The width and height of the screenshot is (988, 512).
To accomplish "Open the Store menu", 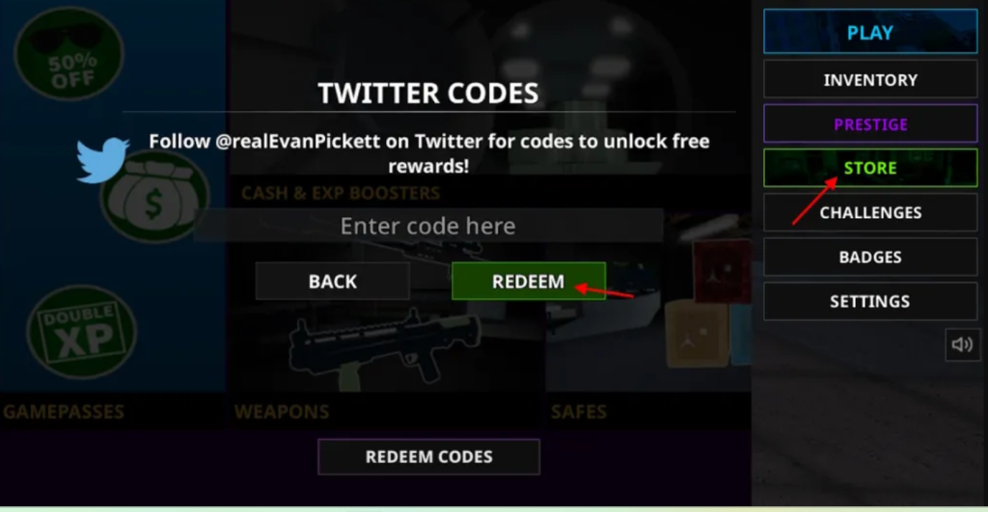I will point(870,168).
